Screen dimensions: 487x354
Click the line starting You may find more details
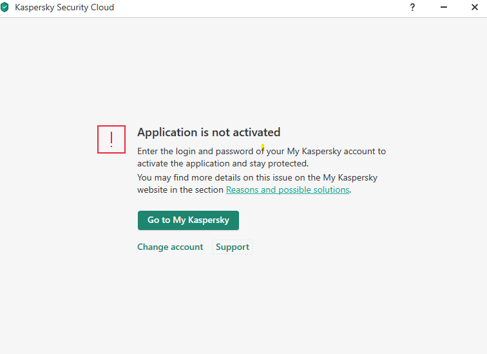tap(257, 177)
